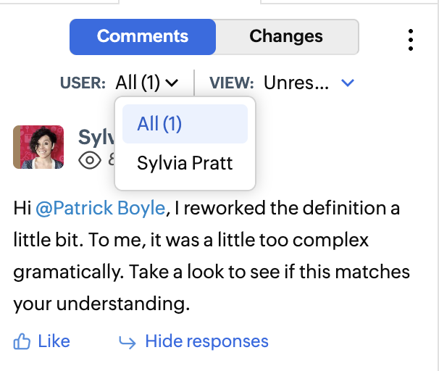Open the three-dot more options menu

click(411, 39)
